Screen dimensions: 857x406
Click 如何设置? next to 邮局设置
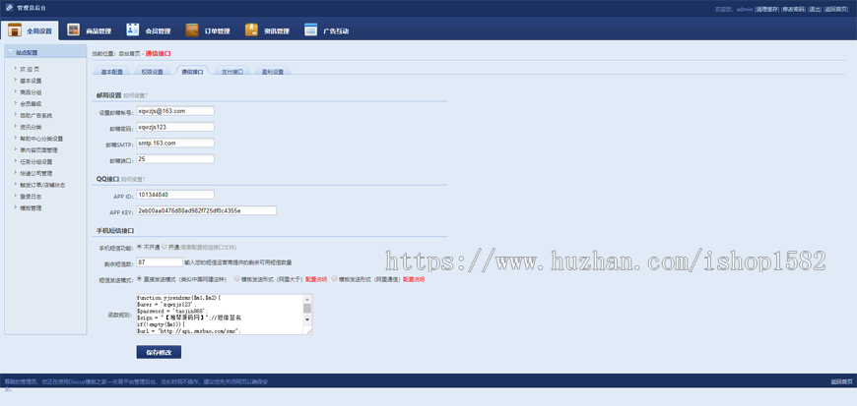pyautogui.click(x=135, y=95)
